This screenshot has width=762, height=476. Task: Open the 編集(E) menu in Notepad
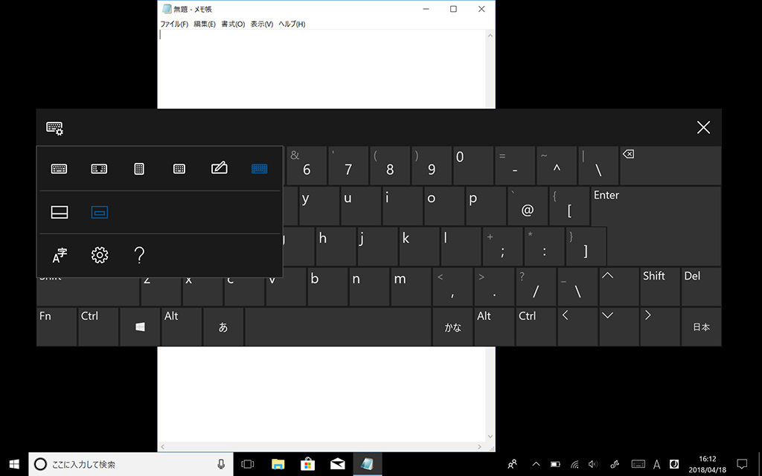(x=205, y=24)
